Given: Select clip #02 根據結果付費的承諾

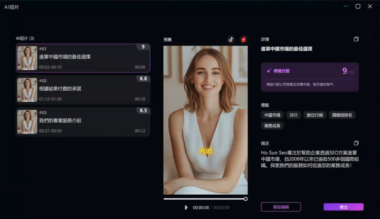Looking at the screenshot, I should point(83,90).
